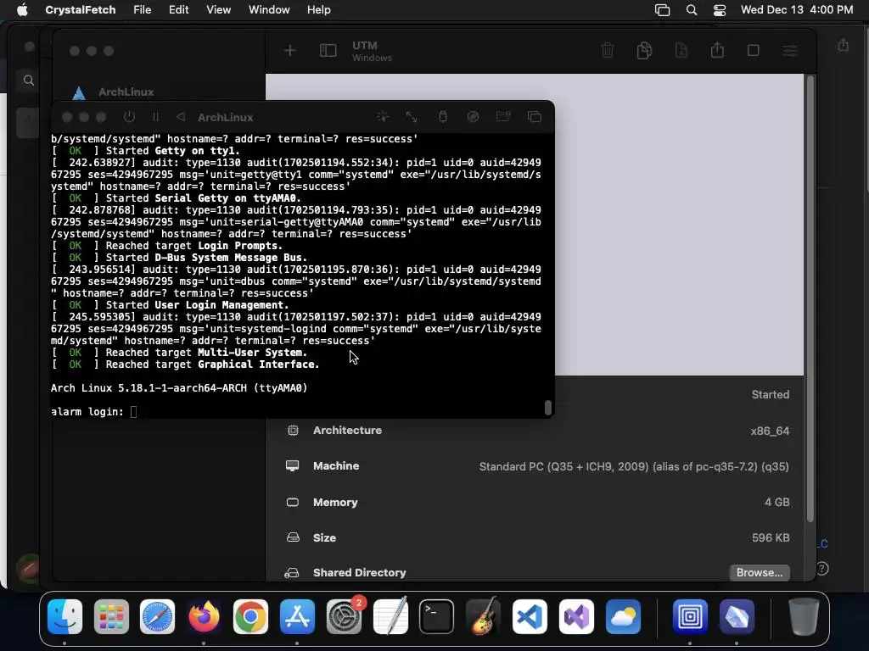Image resolution: width=869 pixels, height=651 pixels.
Task: Click the power button in ArchLinux VM window
Action: pos(129,117)
